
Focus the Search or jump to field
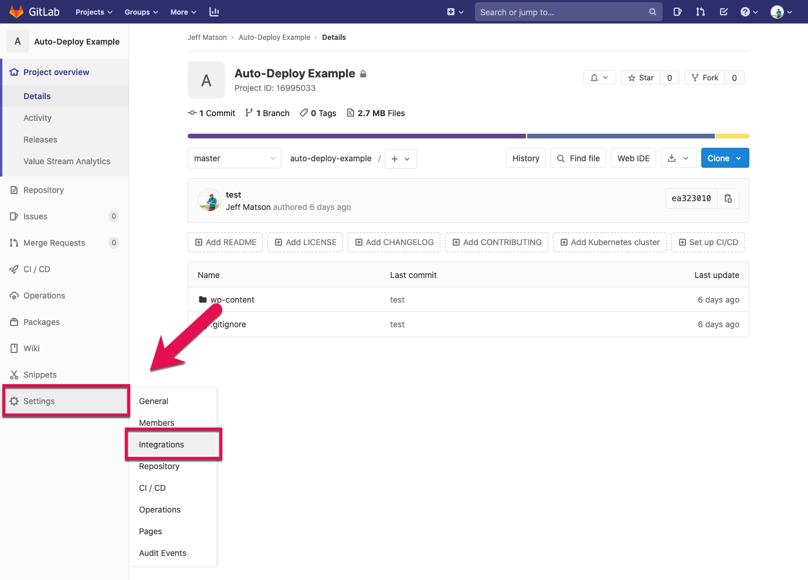pyautogui.click(x=568, y=12)
